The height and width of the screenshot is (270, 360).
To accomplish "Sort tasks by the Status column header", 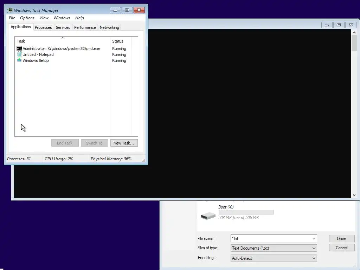I will coord(121,41).
